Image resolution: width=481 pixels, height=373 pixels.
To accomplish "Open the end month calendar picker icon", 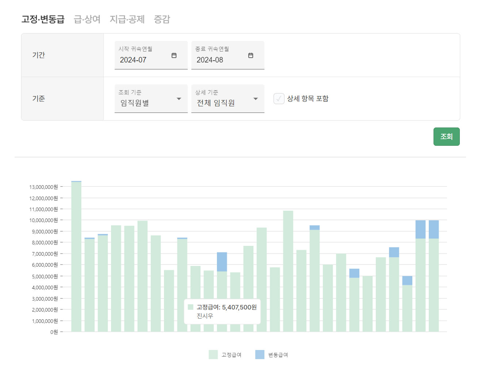I will pyautogui.click(x=251, y=56).
